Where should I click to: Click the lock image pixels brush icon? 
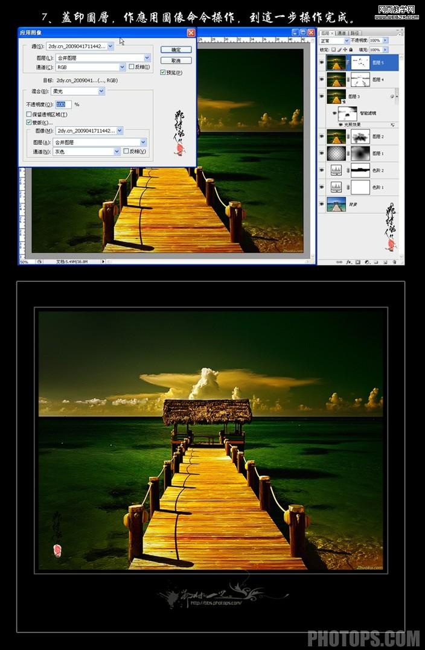point(340,49)
